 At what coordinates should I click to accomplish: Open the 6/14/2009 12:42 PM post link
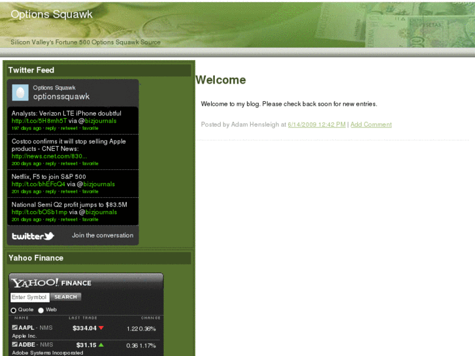[317, 125]
